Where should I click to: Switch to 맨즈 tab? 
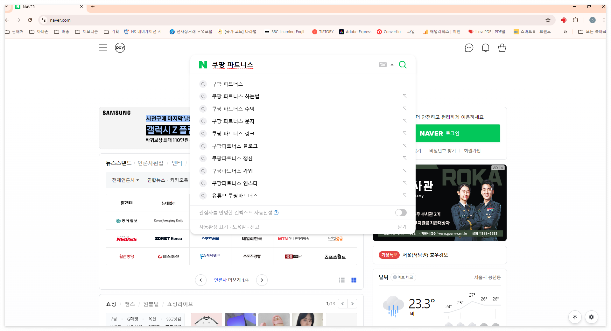130,304
